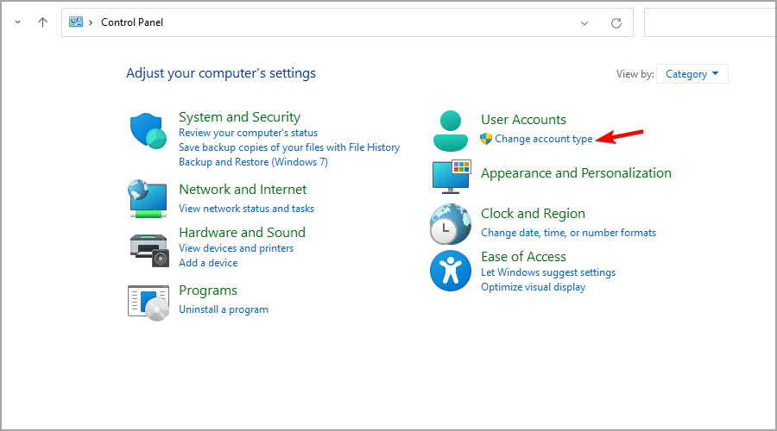Open View network status and tasks
The width and height of the screenshot is (777, 431).
coord(246,209)
